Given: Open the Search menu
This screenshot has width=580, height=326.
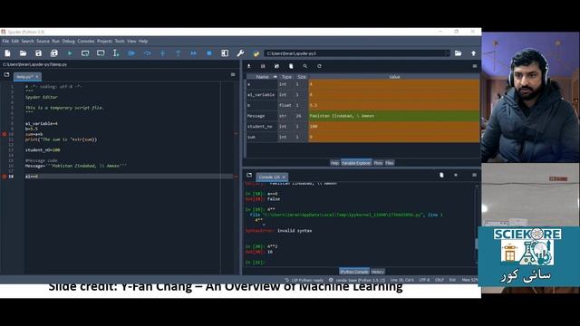Looking at the screenshot, I should (x=28, y=42).
